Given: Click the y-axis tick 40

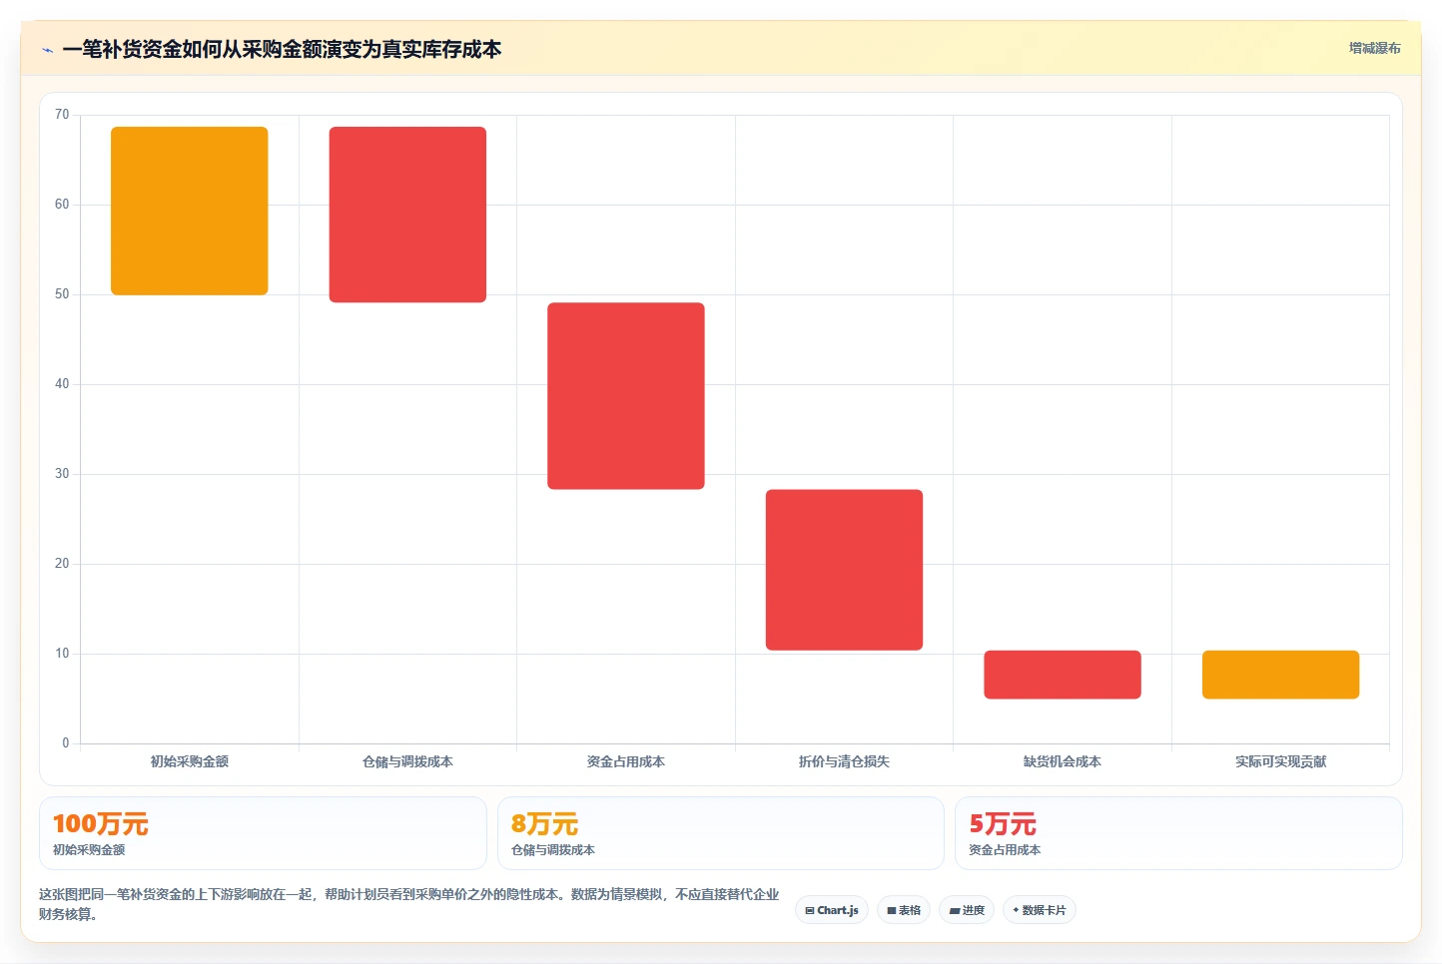Looking at the screenshot, I should click(x=62, y=384).
